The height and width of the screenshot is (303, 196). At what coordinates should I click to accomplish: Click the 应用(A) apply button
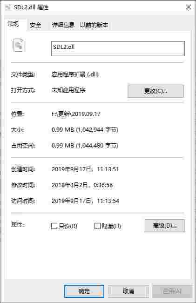coord(172,291)
